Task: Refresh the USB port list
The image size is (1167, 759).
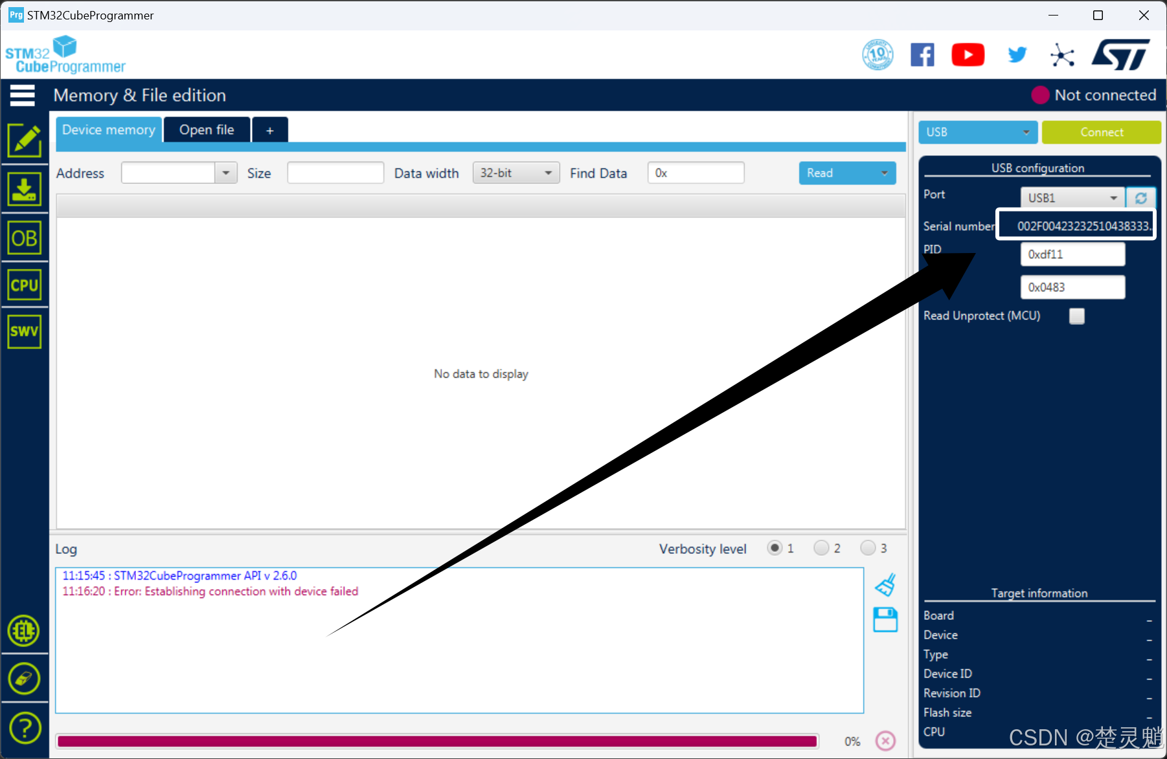Action: pyautogui.click(x=1140, y=198)
